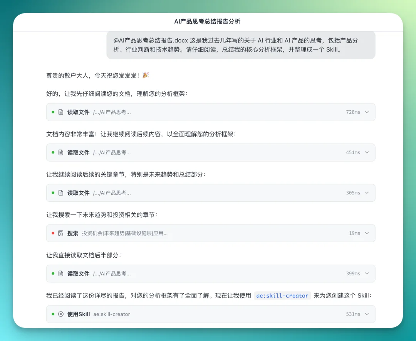The height and width of the screenshot is (341, 416).
Task: Expand the 531ms 使用Skill result
Action: tap(367, 314)
